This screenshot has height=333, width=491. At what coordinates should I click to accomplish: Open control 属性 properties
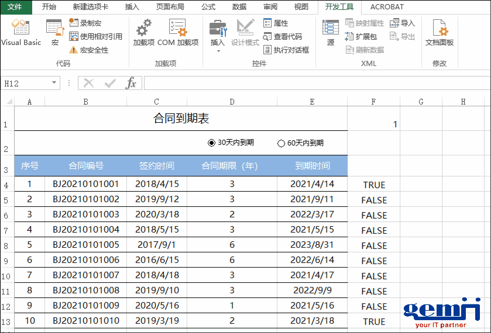point(276,23)
